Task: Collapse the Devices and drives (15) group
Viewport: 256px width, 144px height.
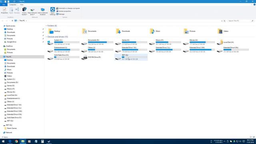Action: (x=46, y=37)
